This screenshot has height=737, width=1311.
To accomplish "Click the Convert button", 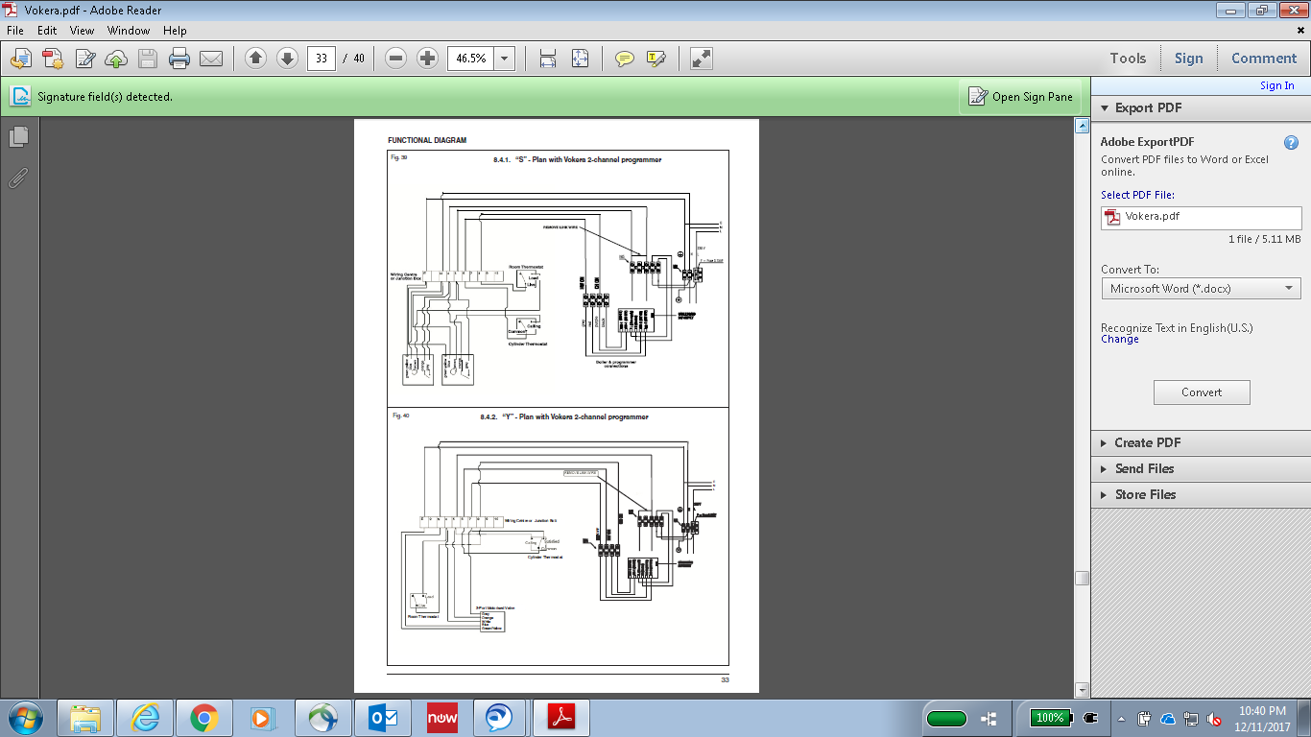I will [x=1202, y=392].
